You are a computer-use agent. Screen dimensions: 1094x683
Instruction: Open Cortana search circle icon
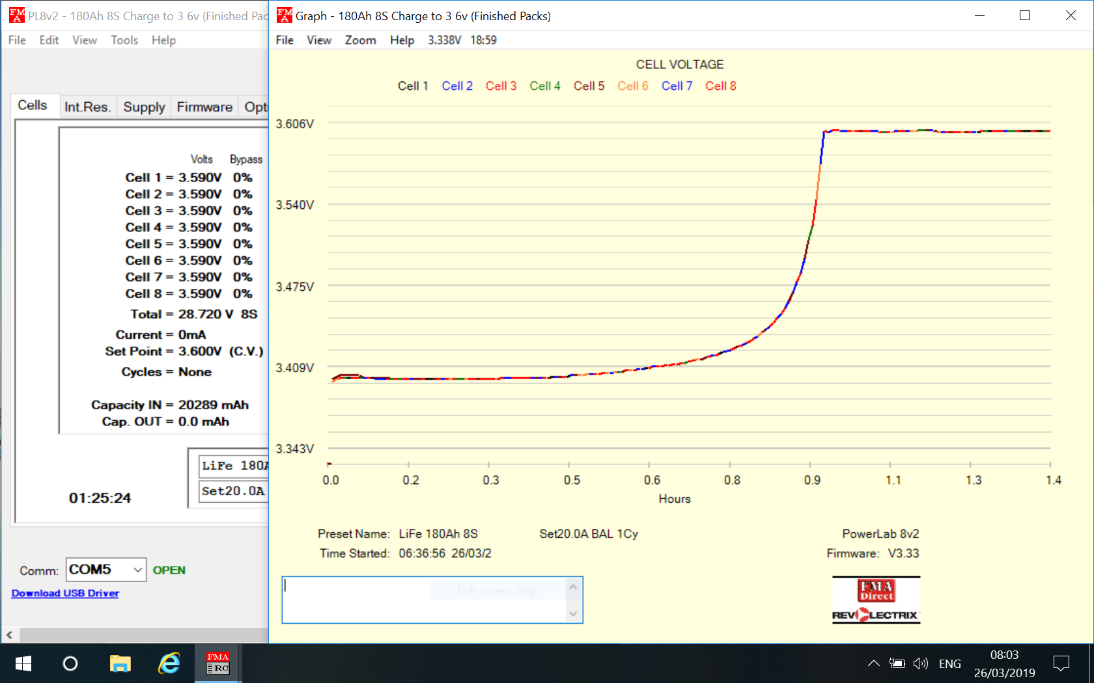(70, 663)
